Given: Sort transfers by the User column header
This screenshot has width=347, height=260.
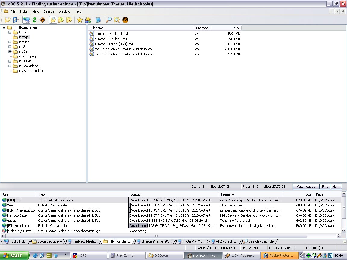Looking at the screenshot, I should point(18,194).
